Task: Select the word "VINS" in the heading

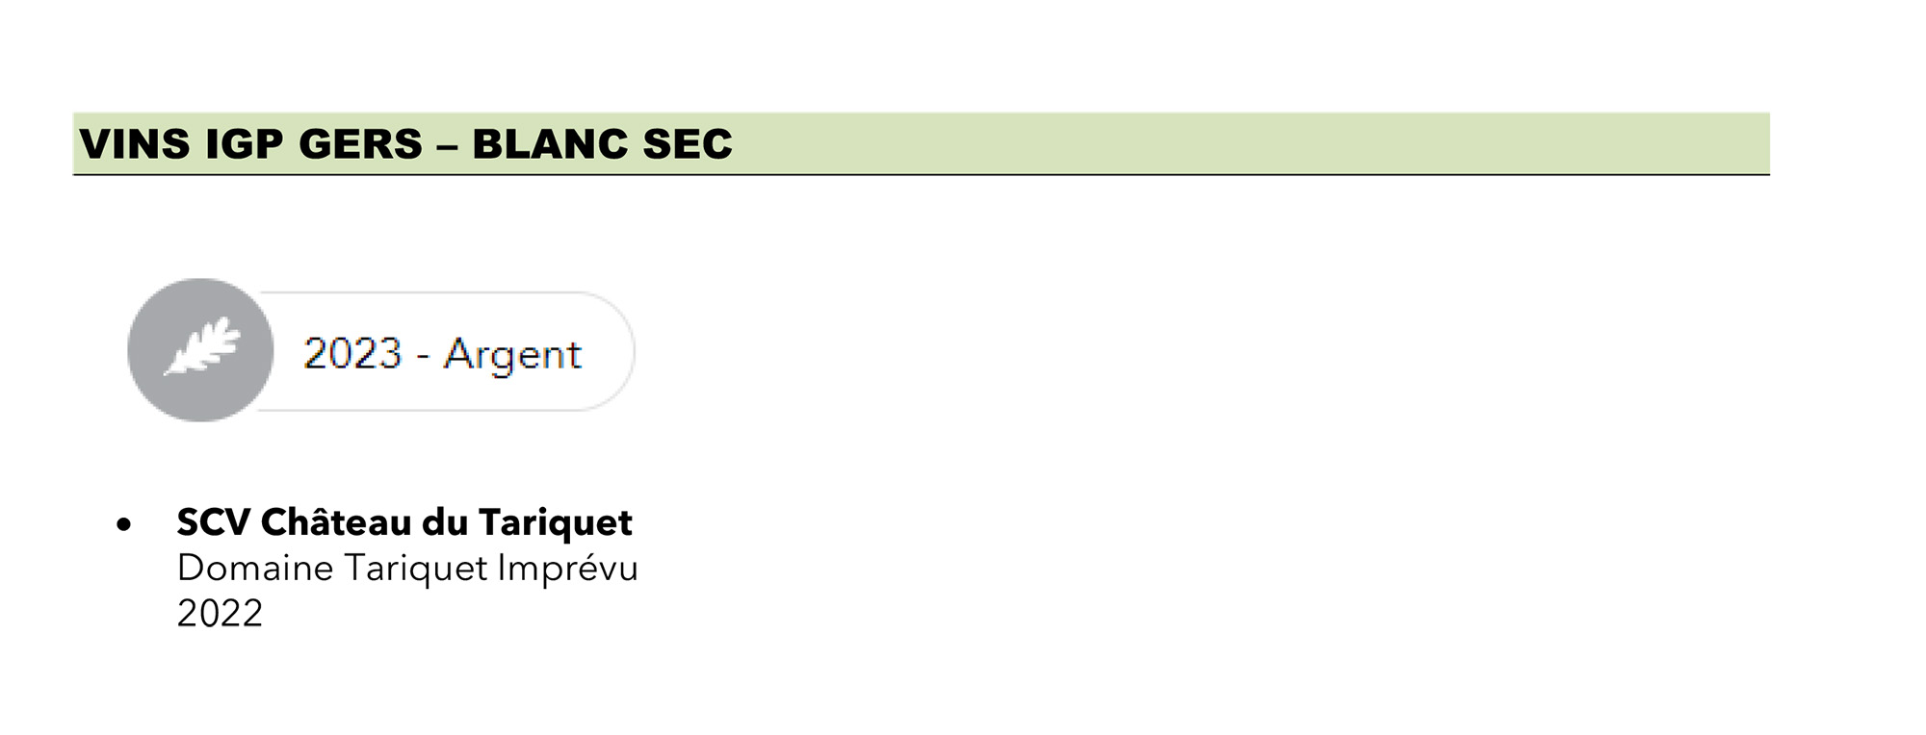Action: 134,144
